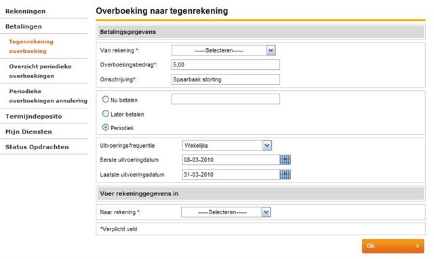The image size is (434, 259).
Task: Go to Tegenrekening overboeking
Action: tap(31, 46)
